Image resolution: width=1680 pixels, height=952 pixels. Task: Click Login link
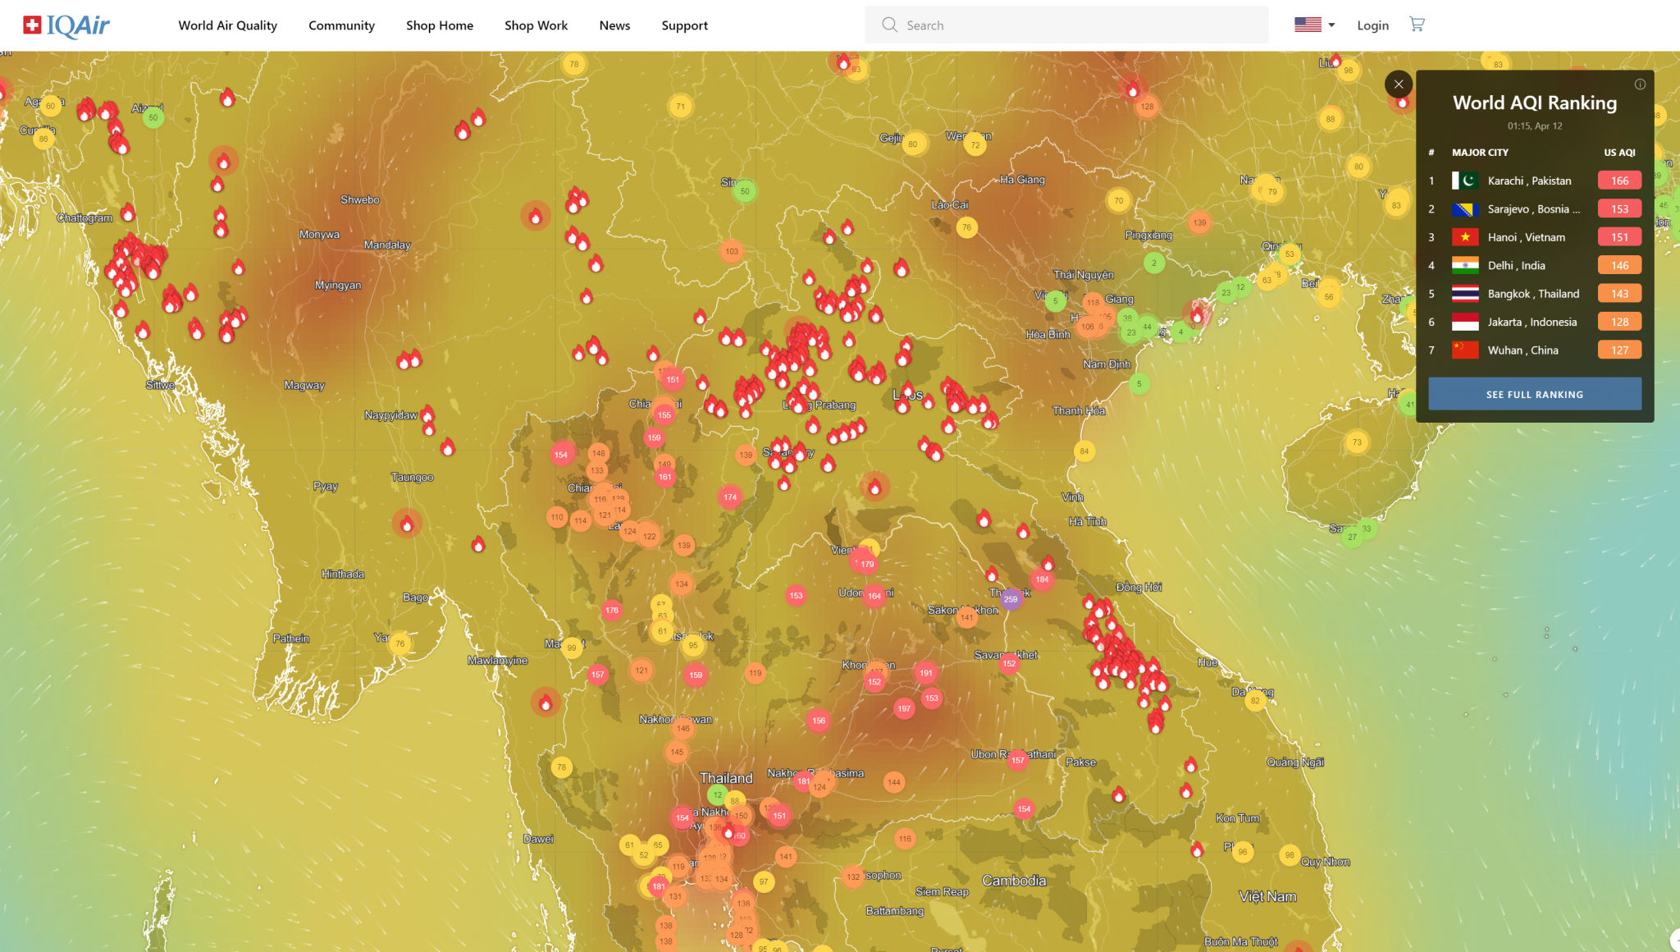[1372, 25]
